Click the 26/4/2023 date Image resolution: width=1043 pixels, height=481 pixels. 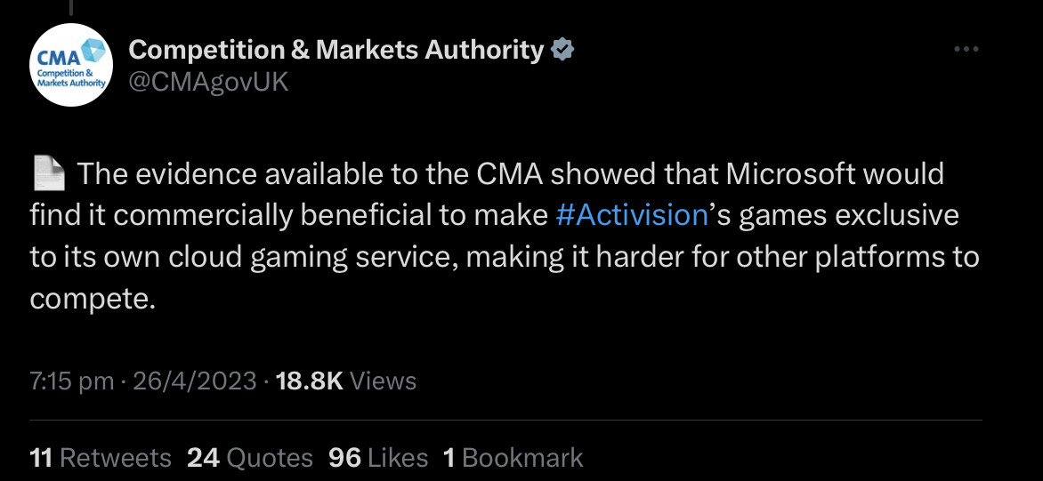click(195, 381)
